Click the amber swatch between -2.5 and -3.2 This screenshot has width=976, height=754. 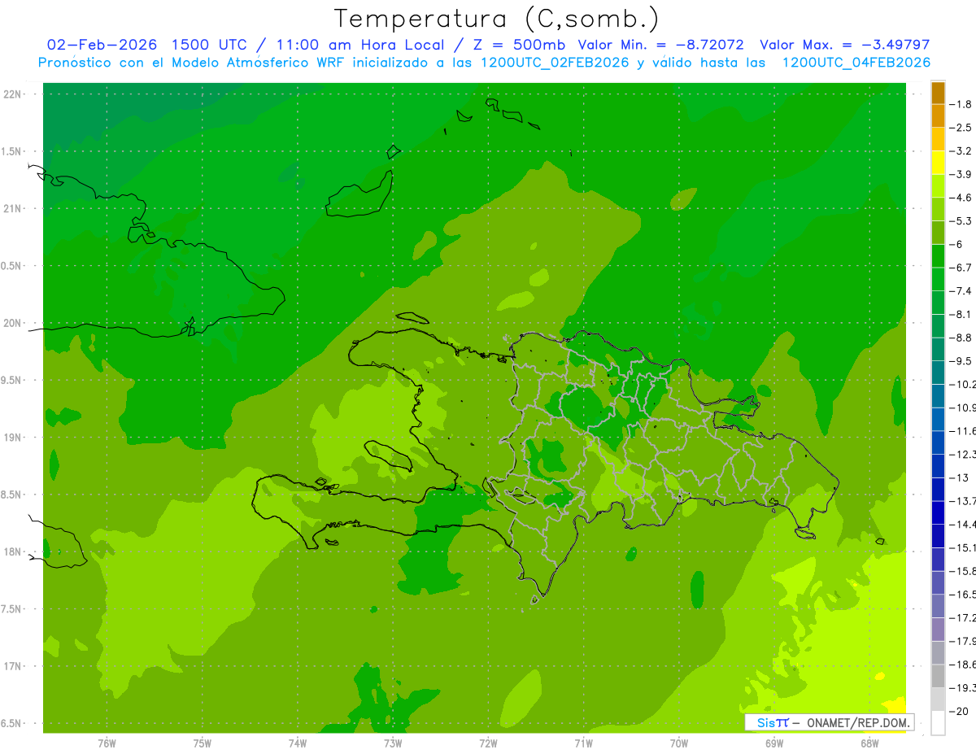[938, 139]
